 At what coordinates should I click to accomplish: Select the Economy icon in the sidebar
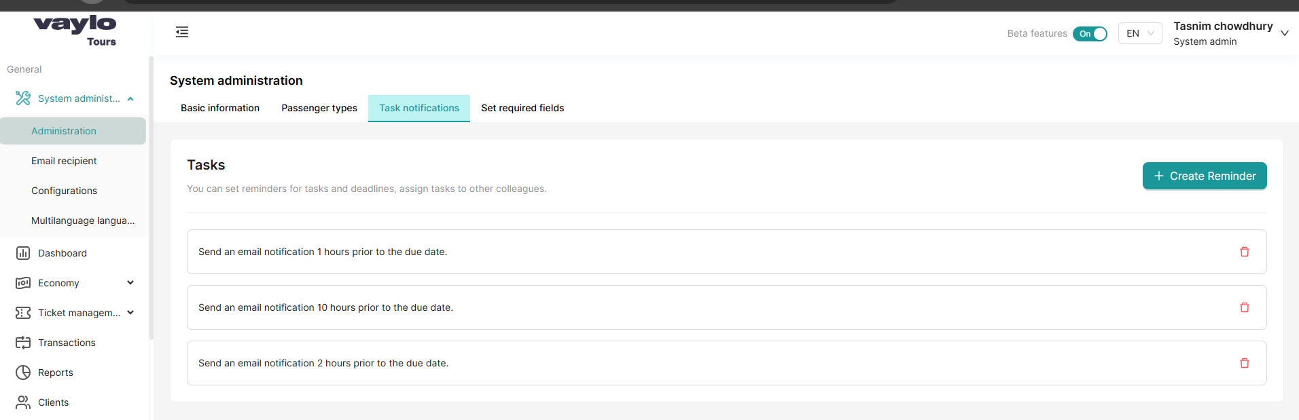pyautogui.click(x=22, y=283)
